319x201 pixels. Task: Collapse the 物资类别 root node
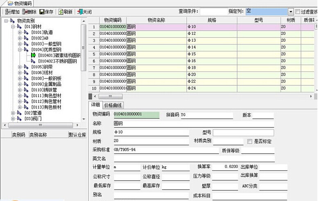tap(6, 21)
